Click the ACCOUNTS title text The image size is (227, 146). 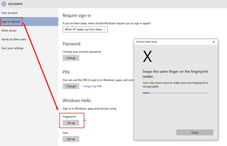[16, 4]
